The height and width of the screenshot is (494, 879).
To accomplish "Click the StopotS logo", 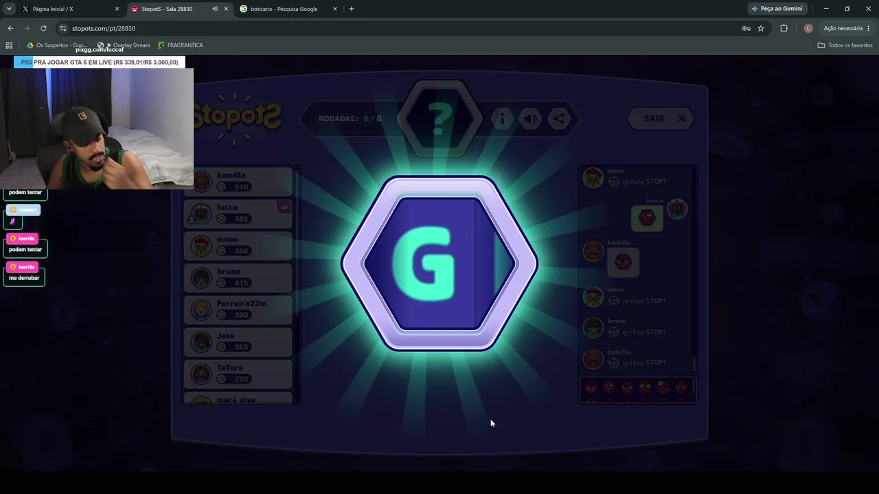I will click(238, 118).
